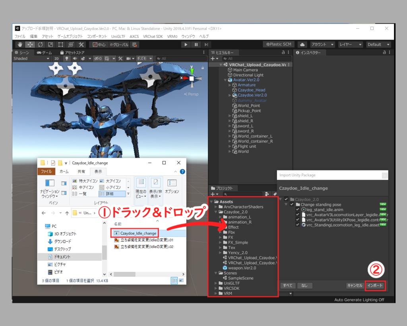Image resolution: width=407 pixels, height=326 pixels.
Task: Open the Layers dropdown in the toolbar
Action: click(351, 44)
